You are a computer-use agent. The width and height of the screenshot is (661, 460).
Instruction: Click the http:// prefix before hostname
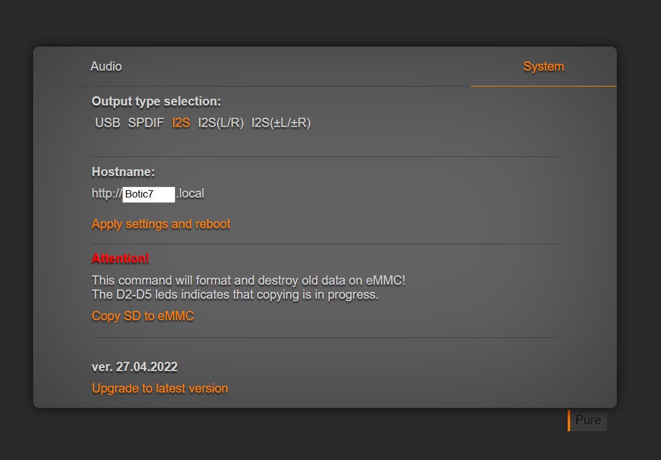(107, 194)
